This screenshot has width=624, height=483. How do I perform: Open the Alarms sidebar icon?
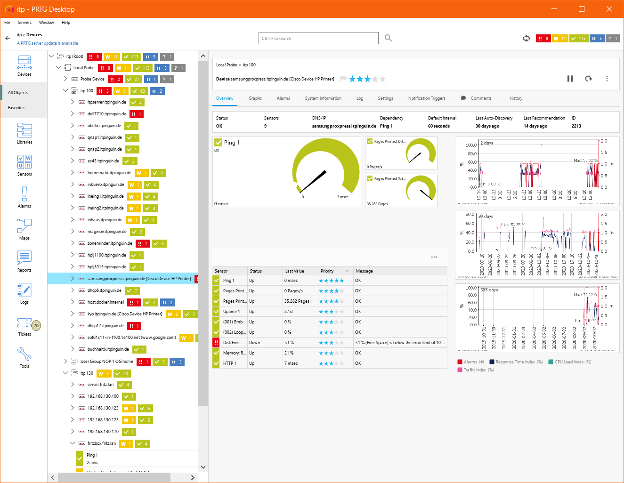coord(24,197)
